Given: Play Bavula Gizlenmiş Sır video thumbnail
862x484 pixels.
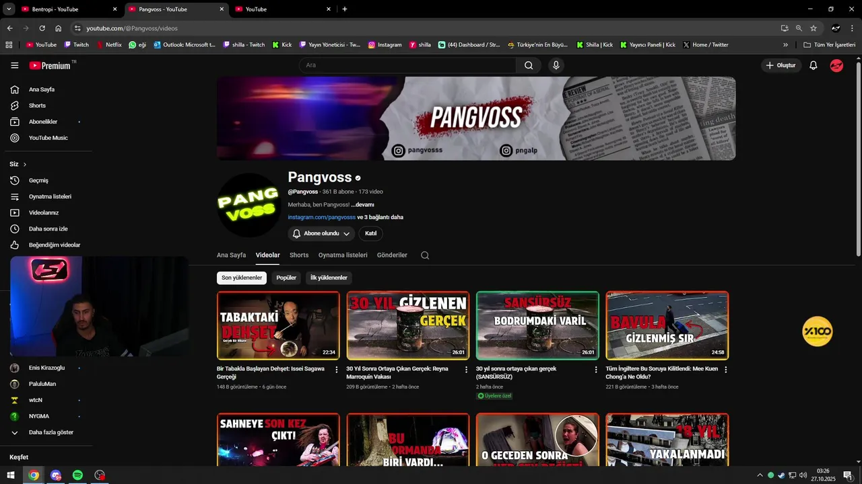Looking at the screenshot, I should 667,325.
